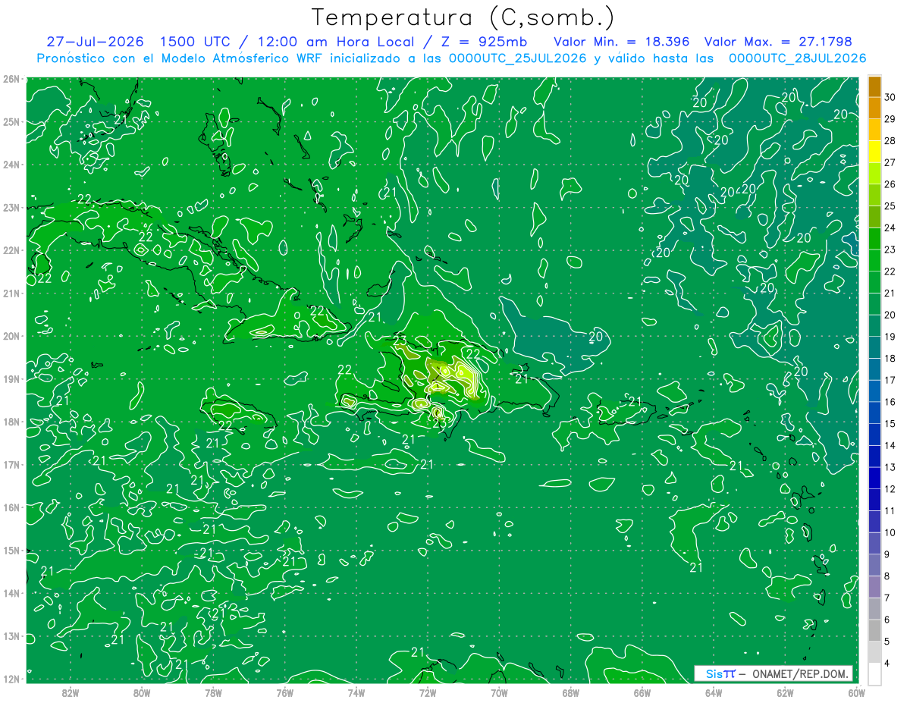Click the '26N' latitude axis label

[11, 79]
